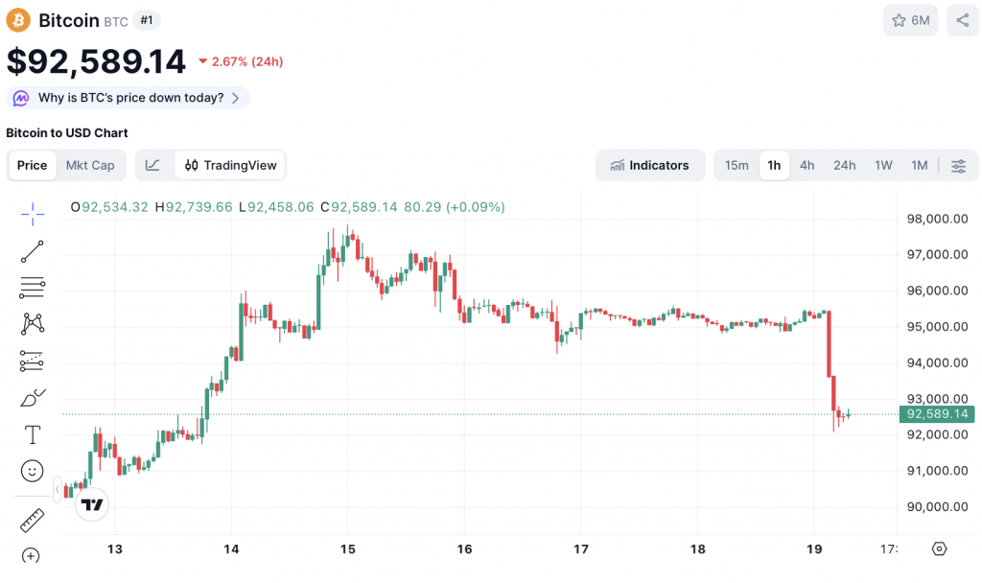This screenshot has height=583, width=982.
Task: Pick the Text annotation tool
Action: tap(33, 434)
